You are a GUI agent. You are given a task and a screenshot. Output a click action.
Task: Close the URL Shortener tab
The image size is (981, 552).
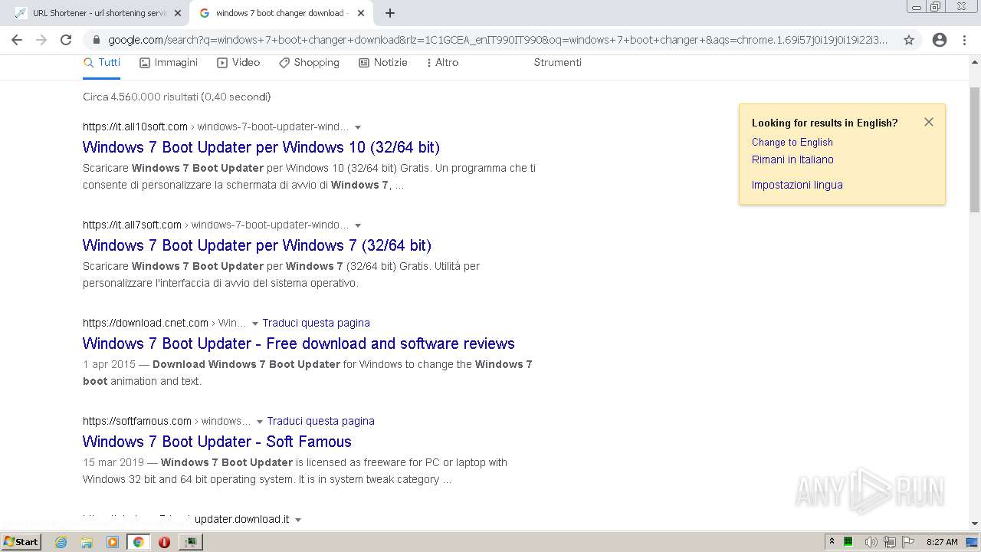[x=178, y=13]
